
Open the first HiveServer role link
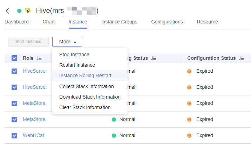point(35,71)
